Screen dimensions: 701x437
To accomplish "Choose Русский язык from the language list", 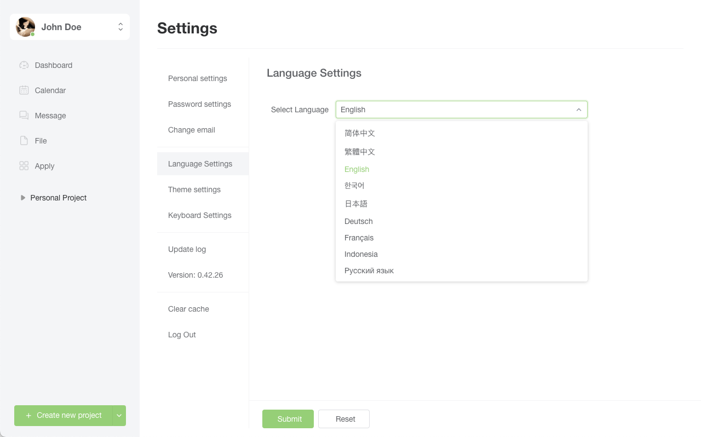I will pos(462,271).
